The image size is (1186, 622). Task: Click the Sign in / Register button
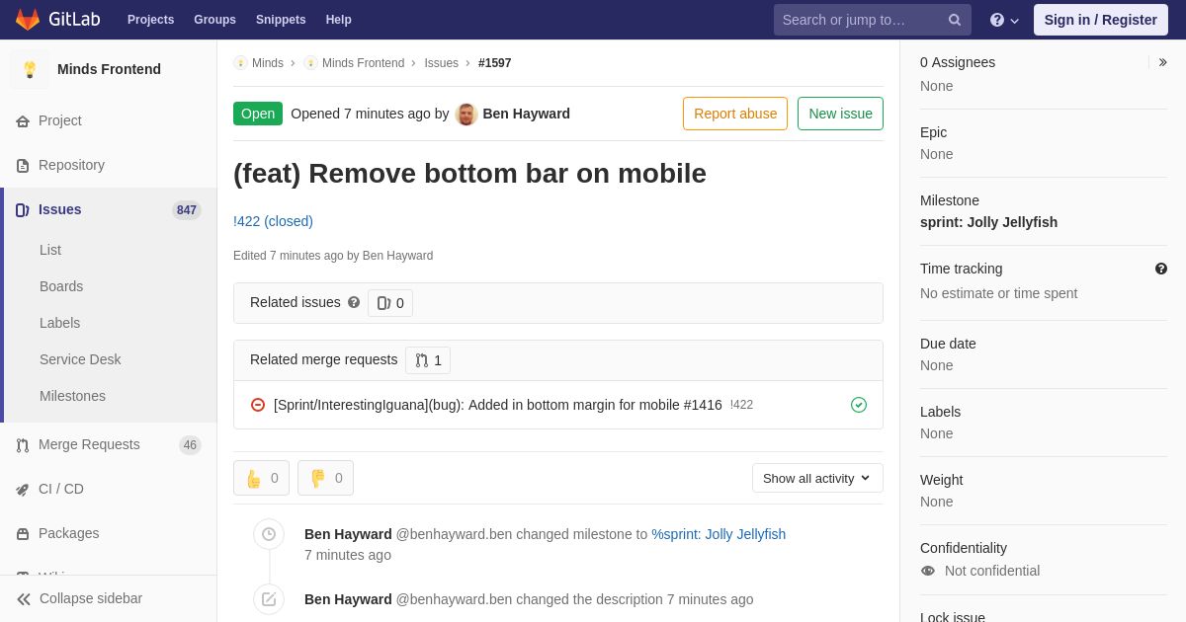1100,20
